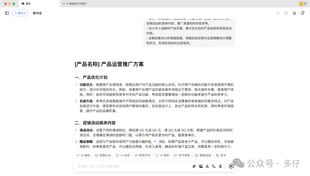Select the 学术搜索 skill

tap(182, 155)
